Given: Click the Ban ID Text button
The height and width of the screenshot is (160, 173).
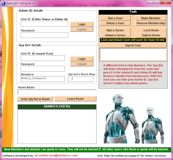Looking at the screenshot, I should click(x=133, y=45).
